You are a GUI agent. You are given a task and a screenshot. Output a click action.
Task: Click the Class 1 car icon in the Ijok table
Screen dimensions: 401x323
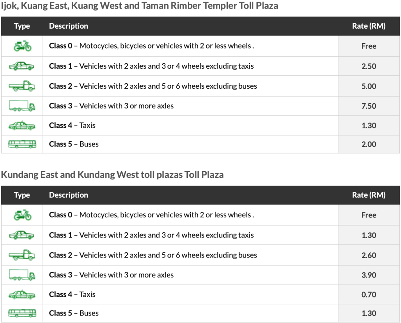pos(22,66)
